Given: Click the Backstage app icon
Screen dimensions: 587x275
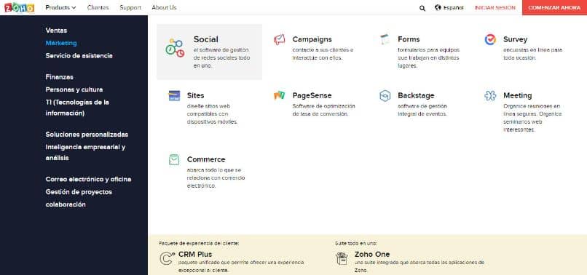Looking at the screenshot, I should click(x=385, y=96).
